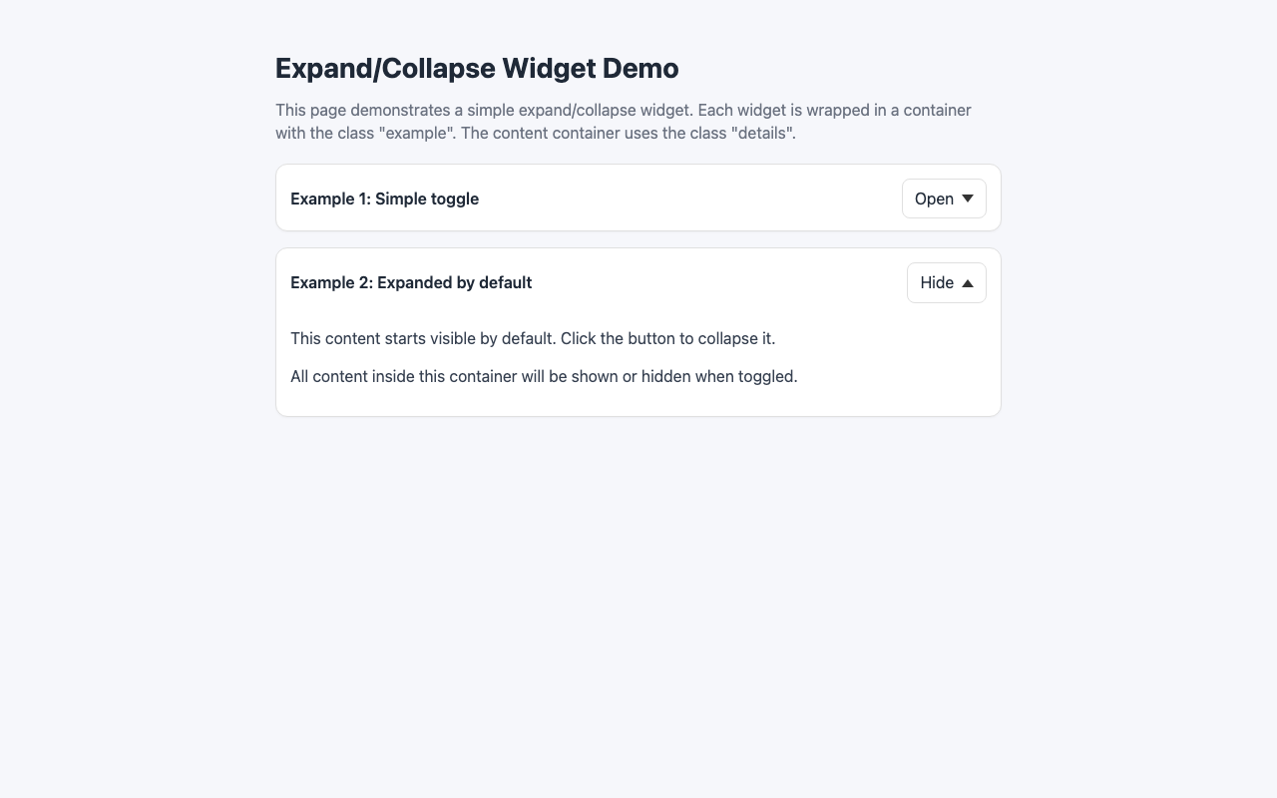
Task: Click the sentence starting 'This content starts visible'
Action: click(533, 338)
